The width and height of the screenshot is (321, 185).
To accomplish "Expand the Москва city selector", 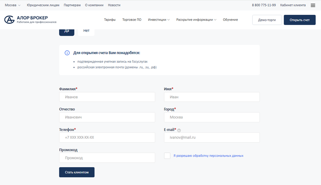I will tap(13, 5).
